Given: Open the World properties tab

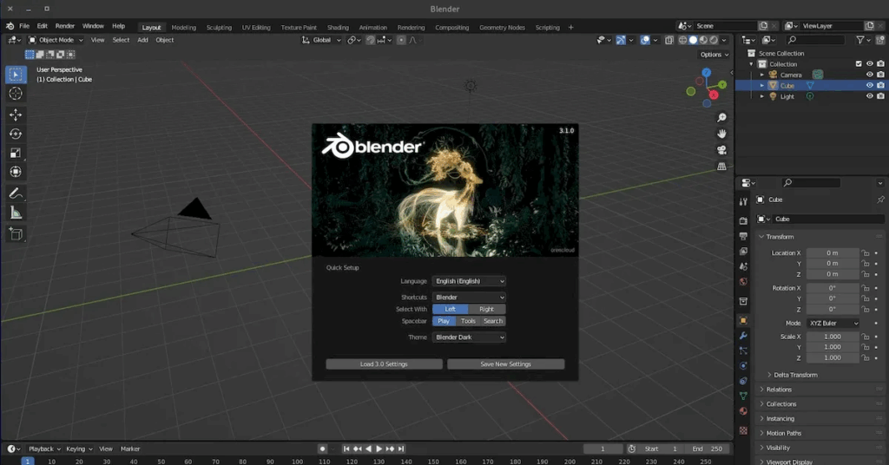Looking at the screenshot, I should click(743, 281).
